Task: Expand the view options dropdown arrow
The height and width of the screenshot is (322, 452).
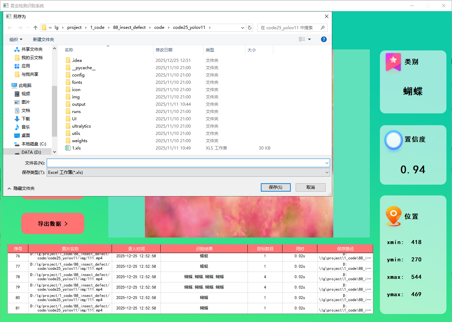Action: (x=309, y=39)
